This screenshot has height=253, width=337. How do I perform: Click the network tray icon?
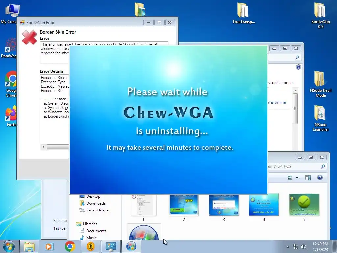pyautogui.click(x=296, y=247)
